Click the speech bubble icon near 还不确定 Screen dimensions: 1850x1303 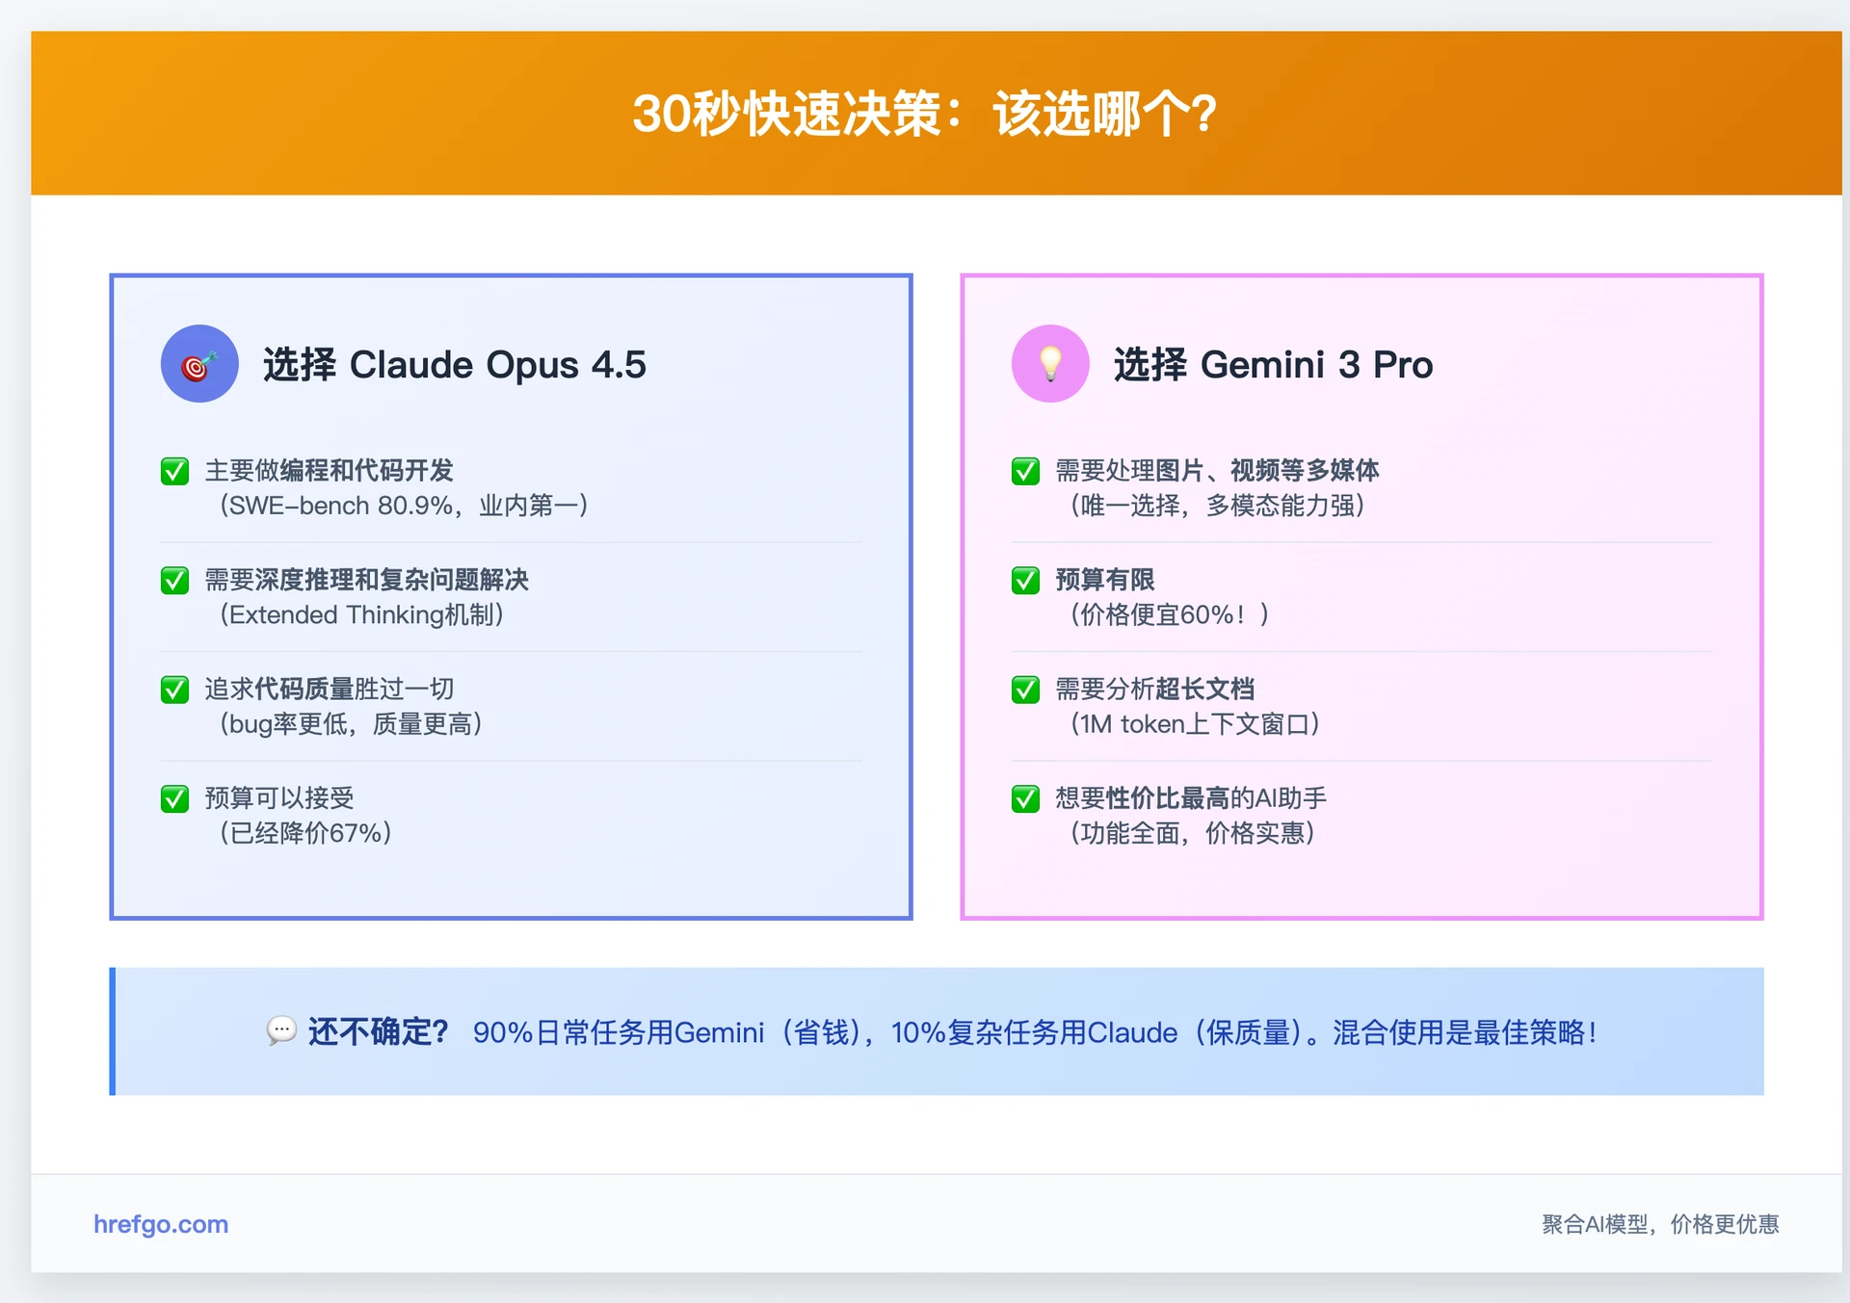[280, 1031]
